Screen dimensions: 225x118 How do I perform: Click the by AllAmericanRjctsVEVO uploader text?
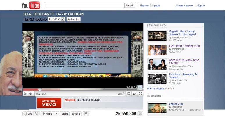pos(181,66)
